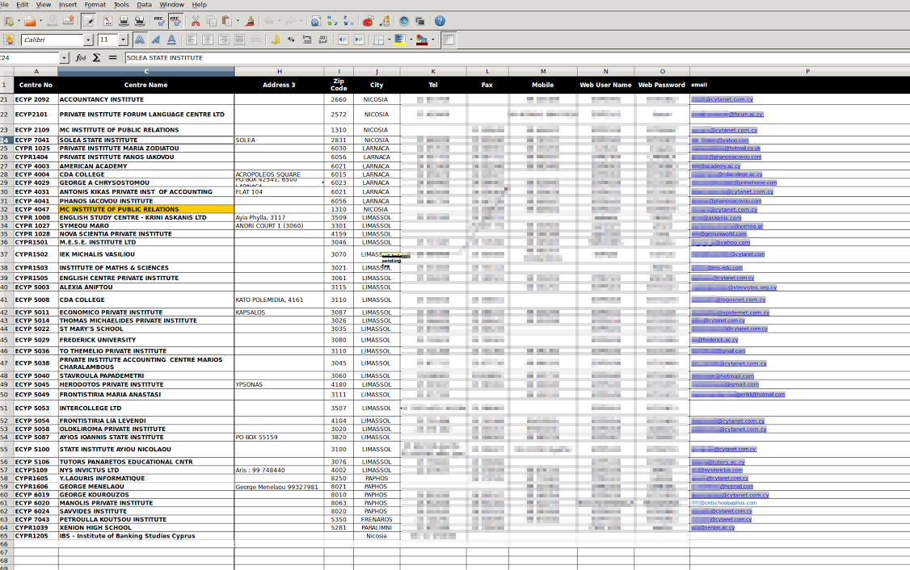Image resolution: width=910 pixels, height=570 pixels.
Task: Click the Export as PDF icon
Action: [107, 21]
